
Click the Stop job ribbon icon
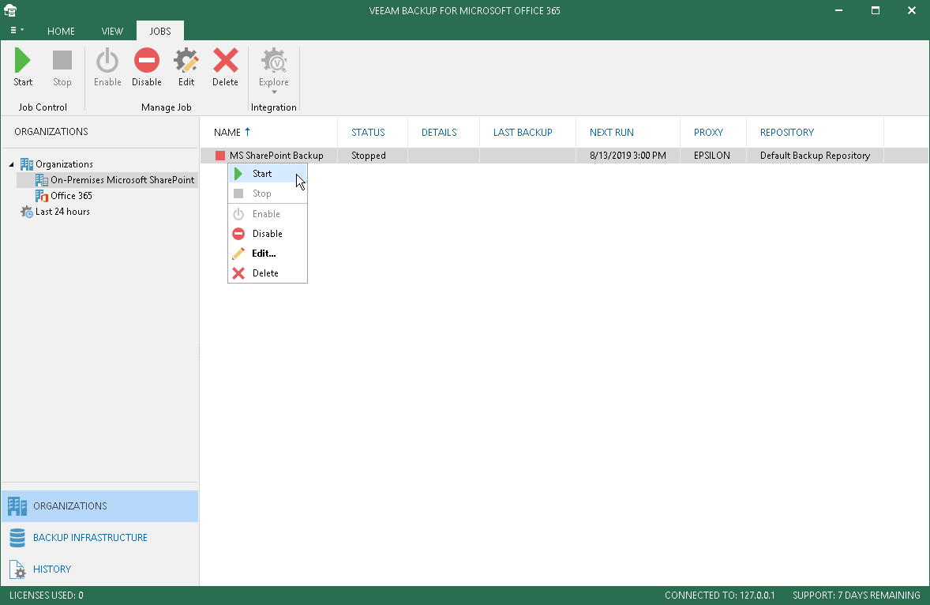tap(62, 61)
